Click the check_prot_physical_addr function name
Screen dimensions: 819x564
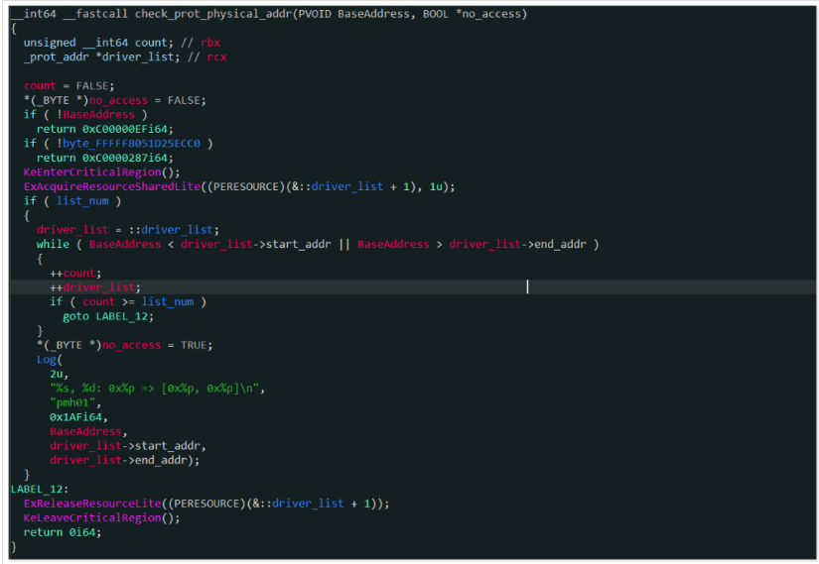click(210, 14)
